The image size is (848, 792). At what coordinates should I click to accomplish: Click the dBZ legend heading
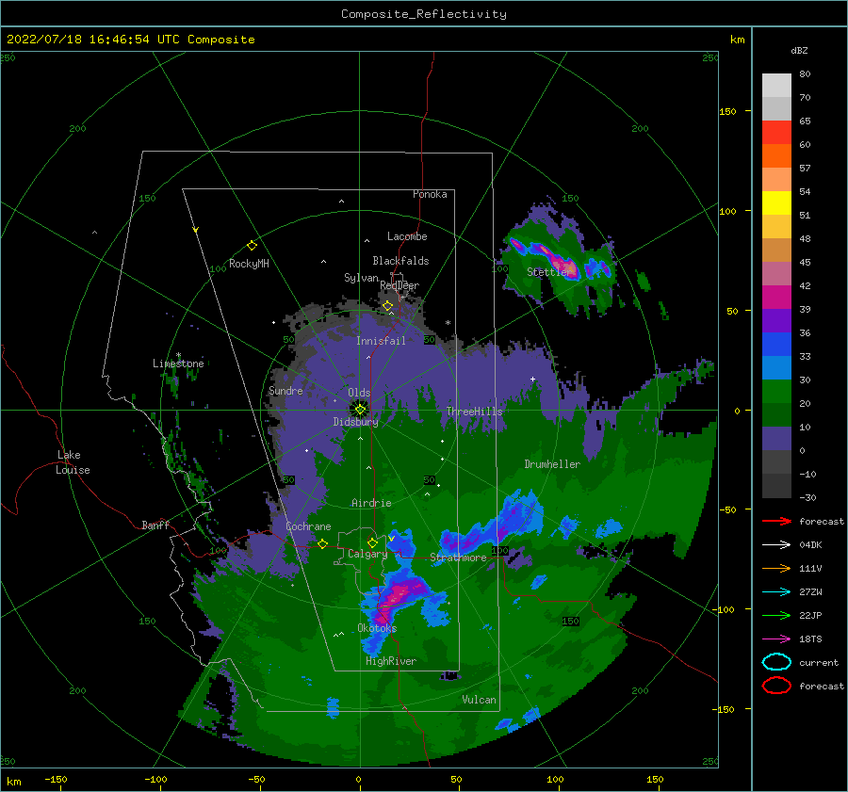tap(799, 50)
